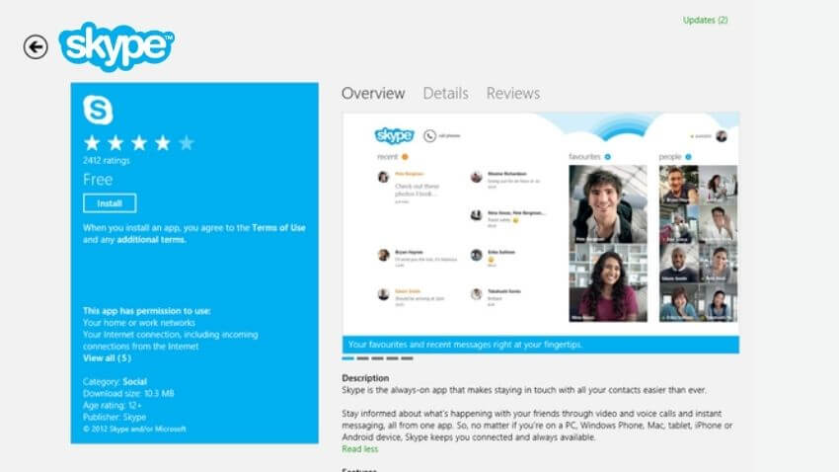The image size is (839, 472).
Task: Click the blue badge next to favourites
Action: point(608,157)
